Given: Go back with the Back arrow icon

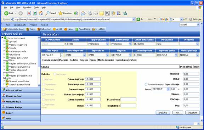Looking at the screenshot, I should (x=6, y=13).
